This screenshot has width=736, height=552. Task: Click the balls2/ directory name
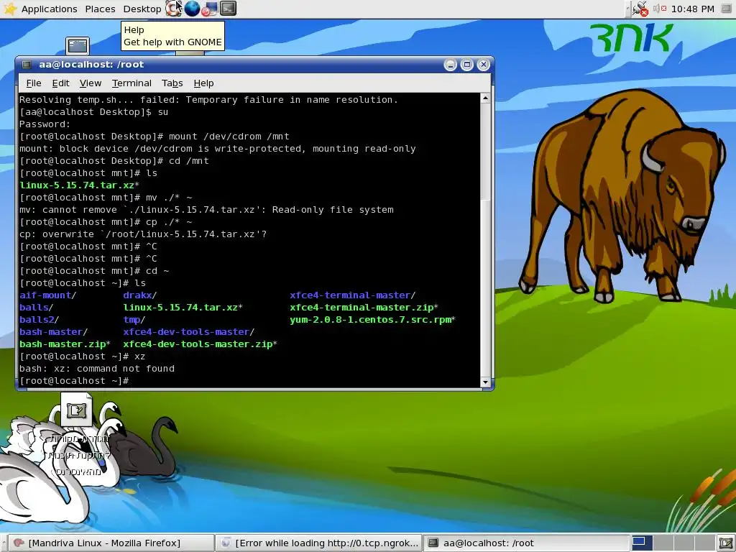click(x=39, y=320)
